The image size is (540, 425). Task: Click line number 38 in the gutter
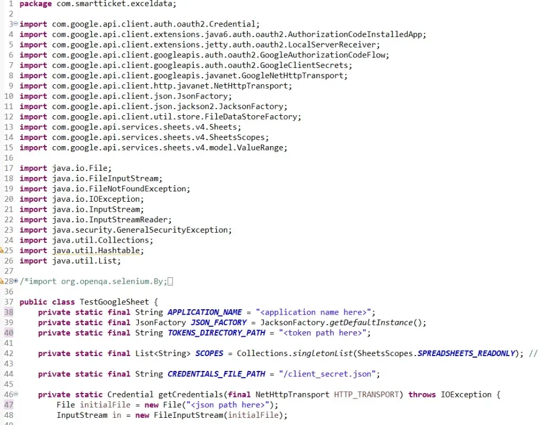(x=9, y=313)
